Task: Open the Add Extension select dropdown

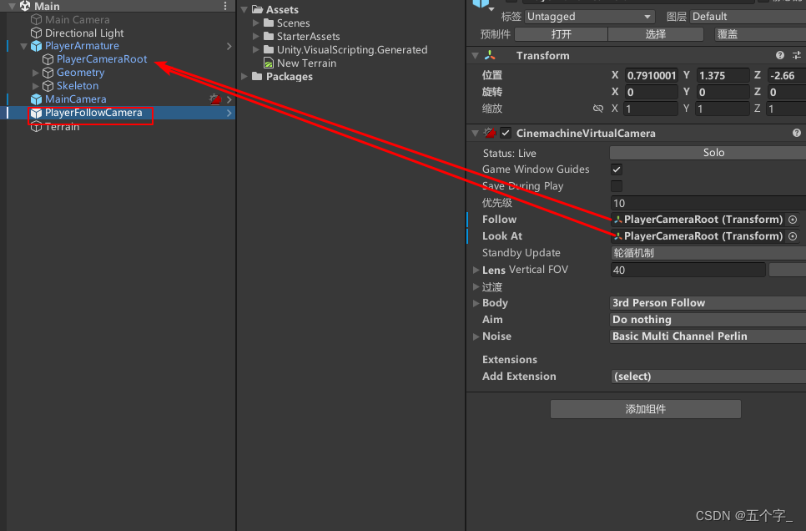Action: 708,376
